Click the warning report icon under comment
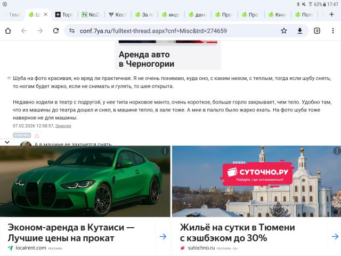 tap(37, 135)
